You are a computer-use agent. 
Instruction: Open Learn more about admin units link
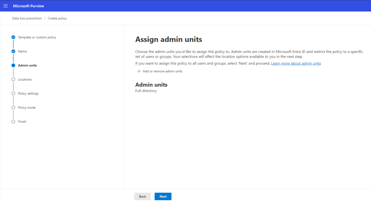[296, 63]
